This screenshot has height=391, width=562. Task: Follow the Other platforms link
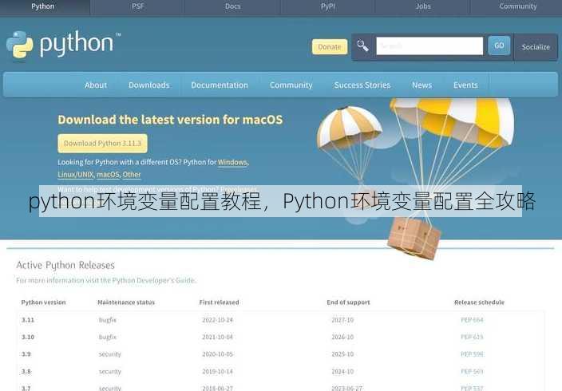click(x=132, y=175)
